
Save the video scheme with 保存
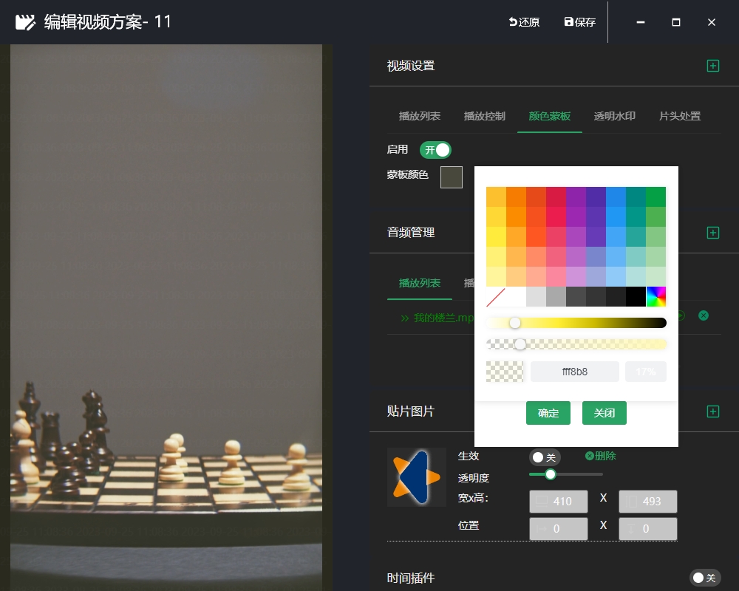579,22
